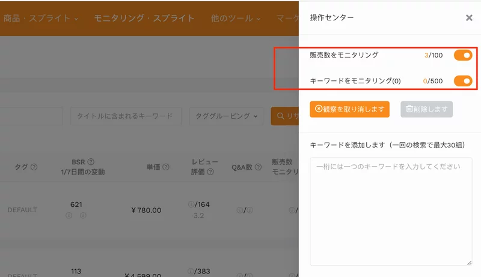The image size is (481, 277).
Task: Toggle the キーワードをモニタリング switch
Action: (x=463, y=81)
